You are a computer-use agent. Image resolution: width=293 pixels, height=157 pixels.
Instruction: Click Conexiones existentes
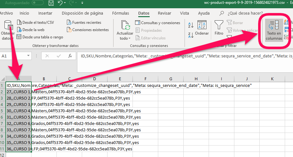pos(88,30)
